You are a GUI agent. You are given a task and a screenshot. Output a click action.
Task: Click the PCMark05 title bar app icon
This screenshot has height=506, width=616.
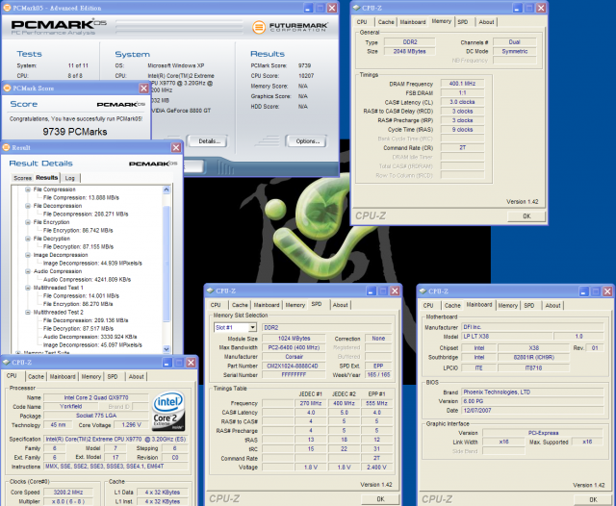coord(7,8)
